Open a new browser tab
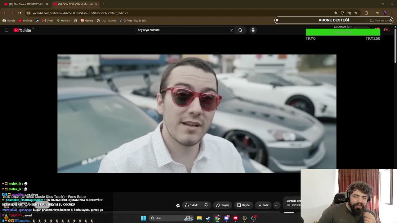 click(104, 4)
